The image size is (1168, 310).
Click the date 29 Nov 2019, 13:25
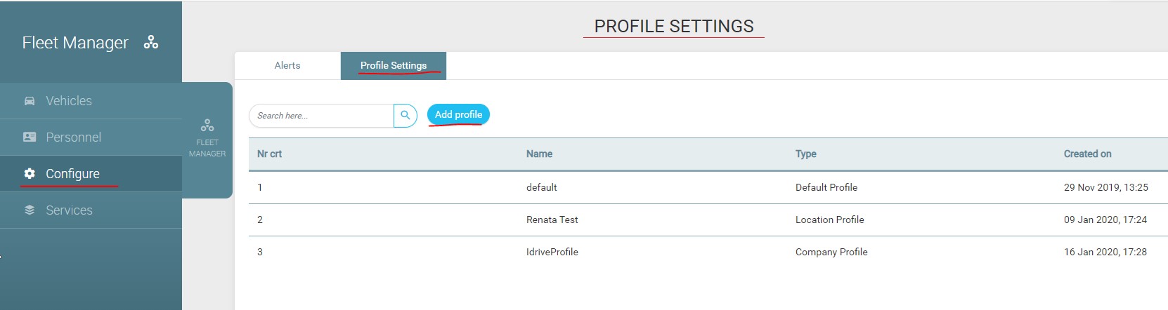(x=1105, y=187)
